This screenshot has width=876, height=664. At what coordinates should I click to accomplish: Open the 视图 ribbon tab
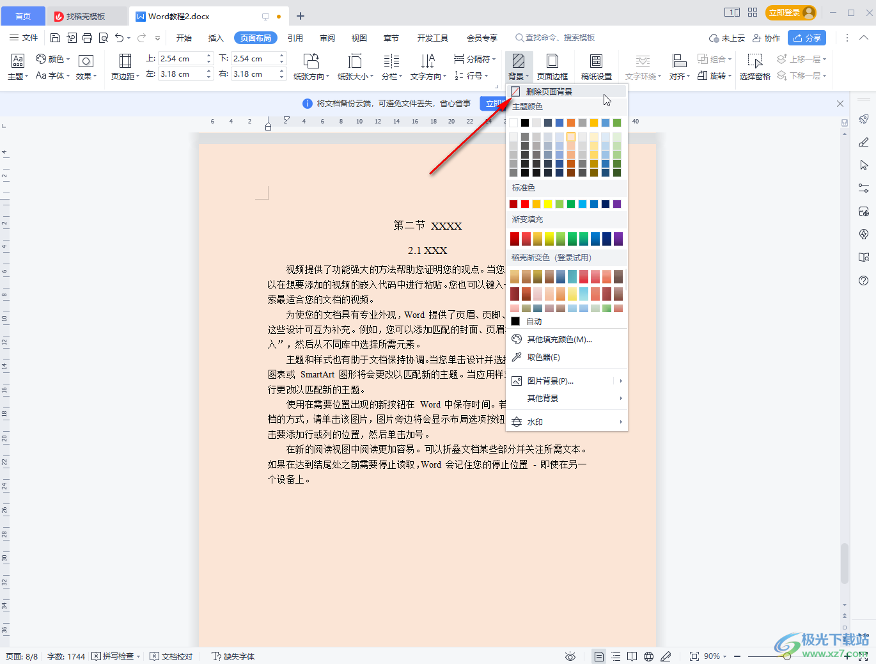[x=359, y=38]
